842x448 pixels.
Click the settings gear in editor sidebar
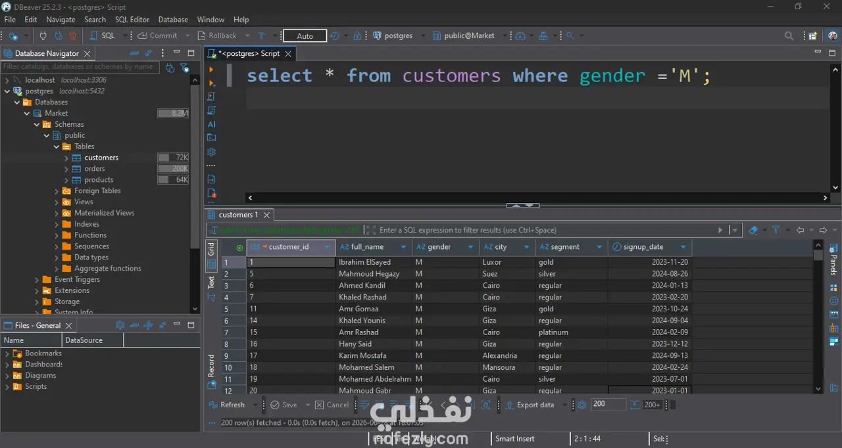click(211, 152)
